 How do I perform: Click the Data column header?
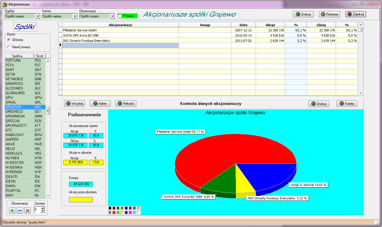243,25
